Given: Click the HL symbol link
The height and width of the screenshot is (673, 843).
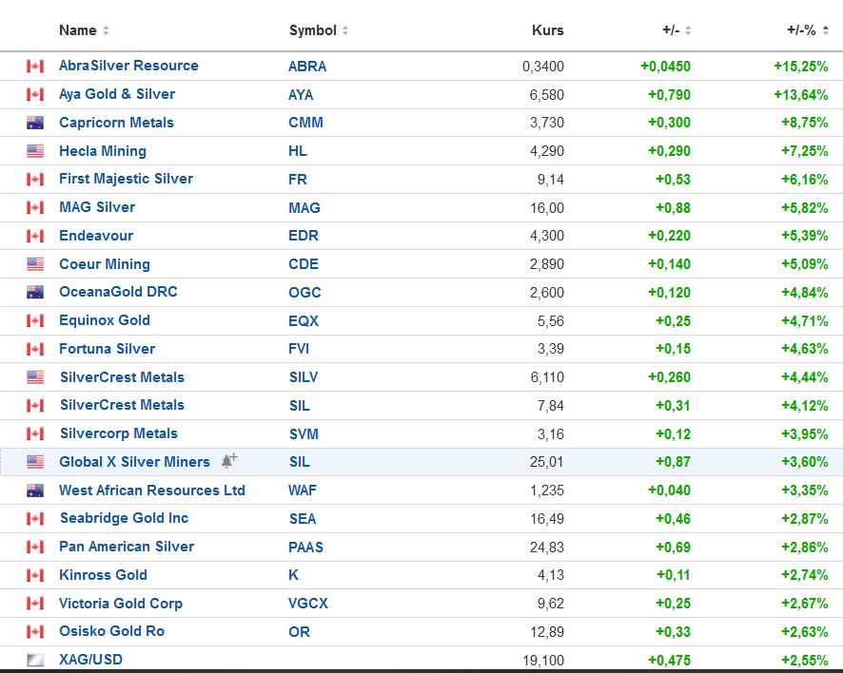Looking at the screenshot, I should (x=297, y=151).
